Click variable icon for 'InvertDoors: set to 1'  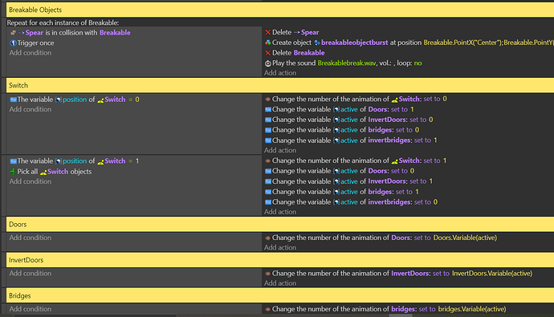[268, 181]
